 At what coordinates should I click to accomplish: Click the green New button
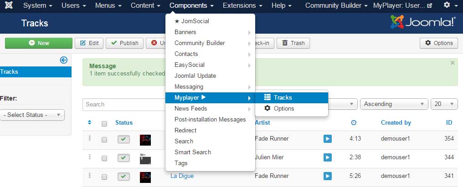coord(39,43)
